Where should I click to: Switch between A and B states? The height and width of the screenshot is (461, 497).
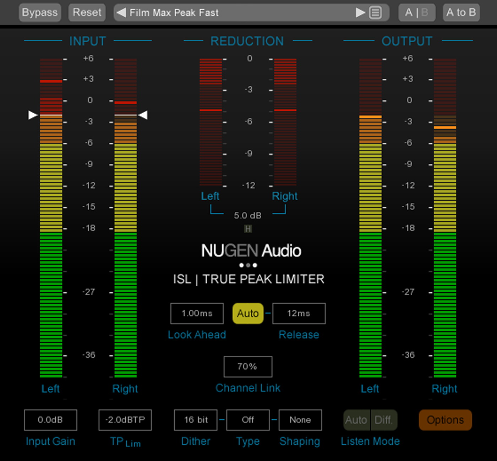[417, 12]
